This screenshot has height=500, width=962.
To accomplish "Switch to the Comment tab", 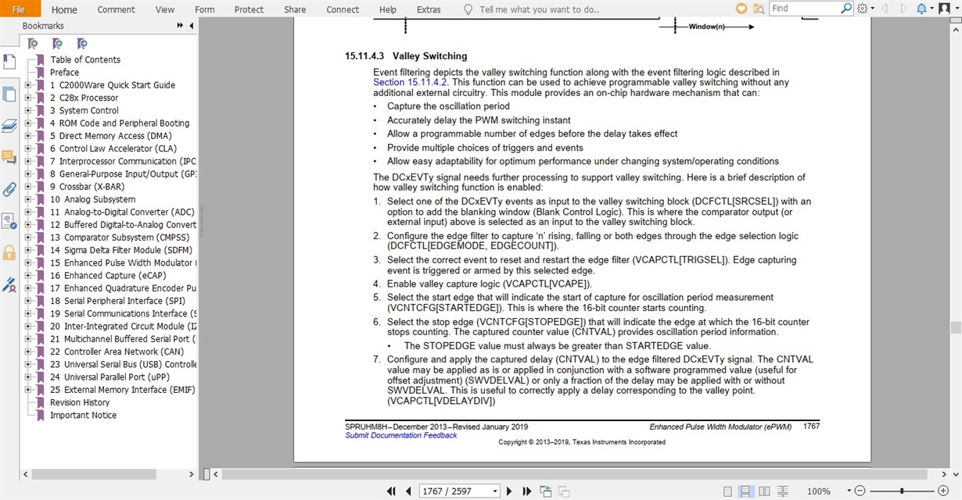I will (116, 9).
